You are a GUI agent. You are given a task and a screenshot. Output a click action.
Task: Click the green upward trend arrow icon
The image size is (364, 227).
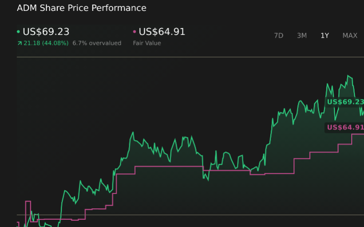point(20,43)
